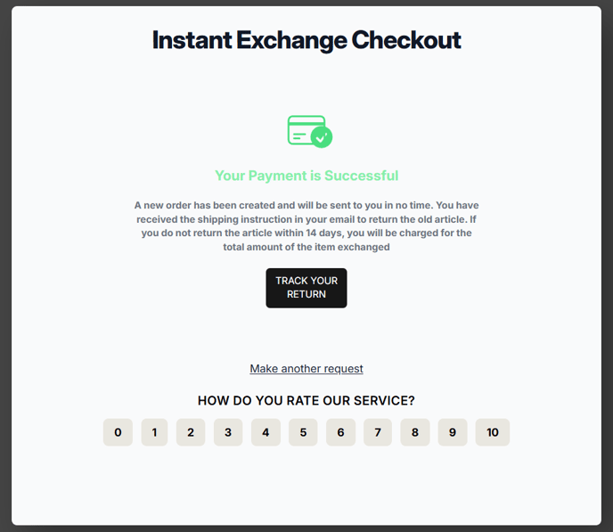Give a rating of 1
Screen dimensions: 613x532
click(x=154, y=432)
